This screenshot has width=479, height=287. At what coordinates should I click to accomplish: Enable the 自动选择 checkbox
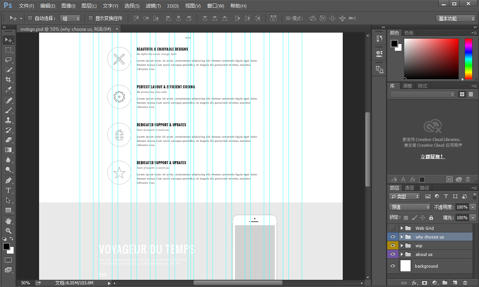[x=30, y=18]
